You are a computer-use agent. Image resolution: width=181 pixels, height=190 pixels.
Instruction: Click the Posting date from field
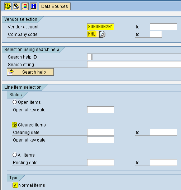pos(101,162)
